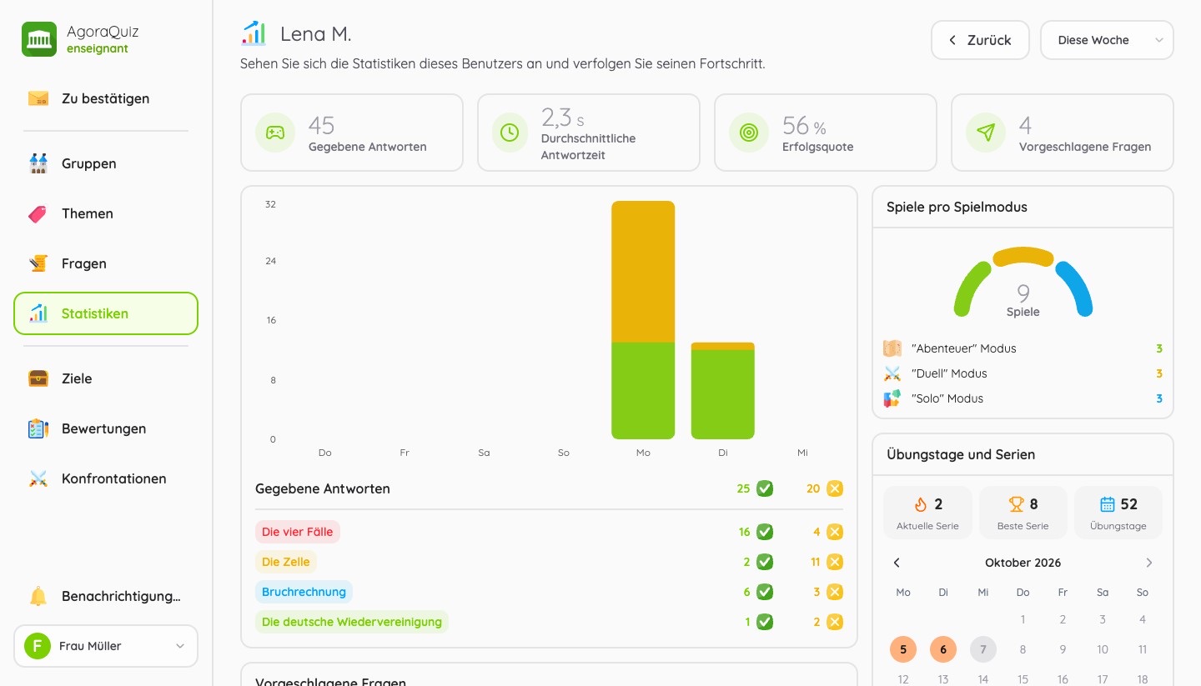Go to next month in calendar
This screenshot has height=686, width=1201.
(x=1148, y=563)
